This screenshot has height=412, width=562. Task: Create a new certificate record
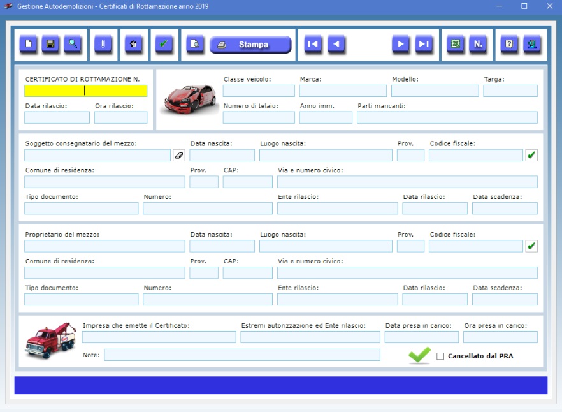point(28,44)
